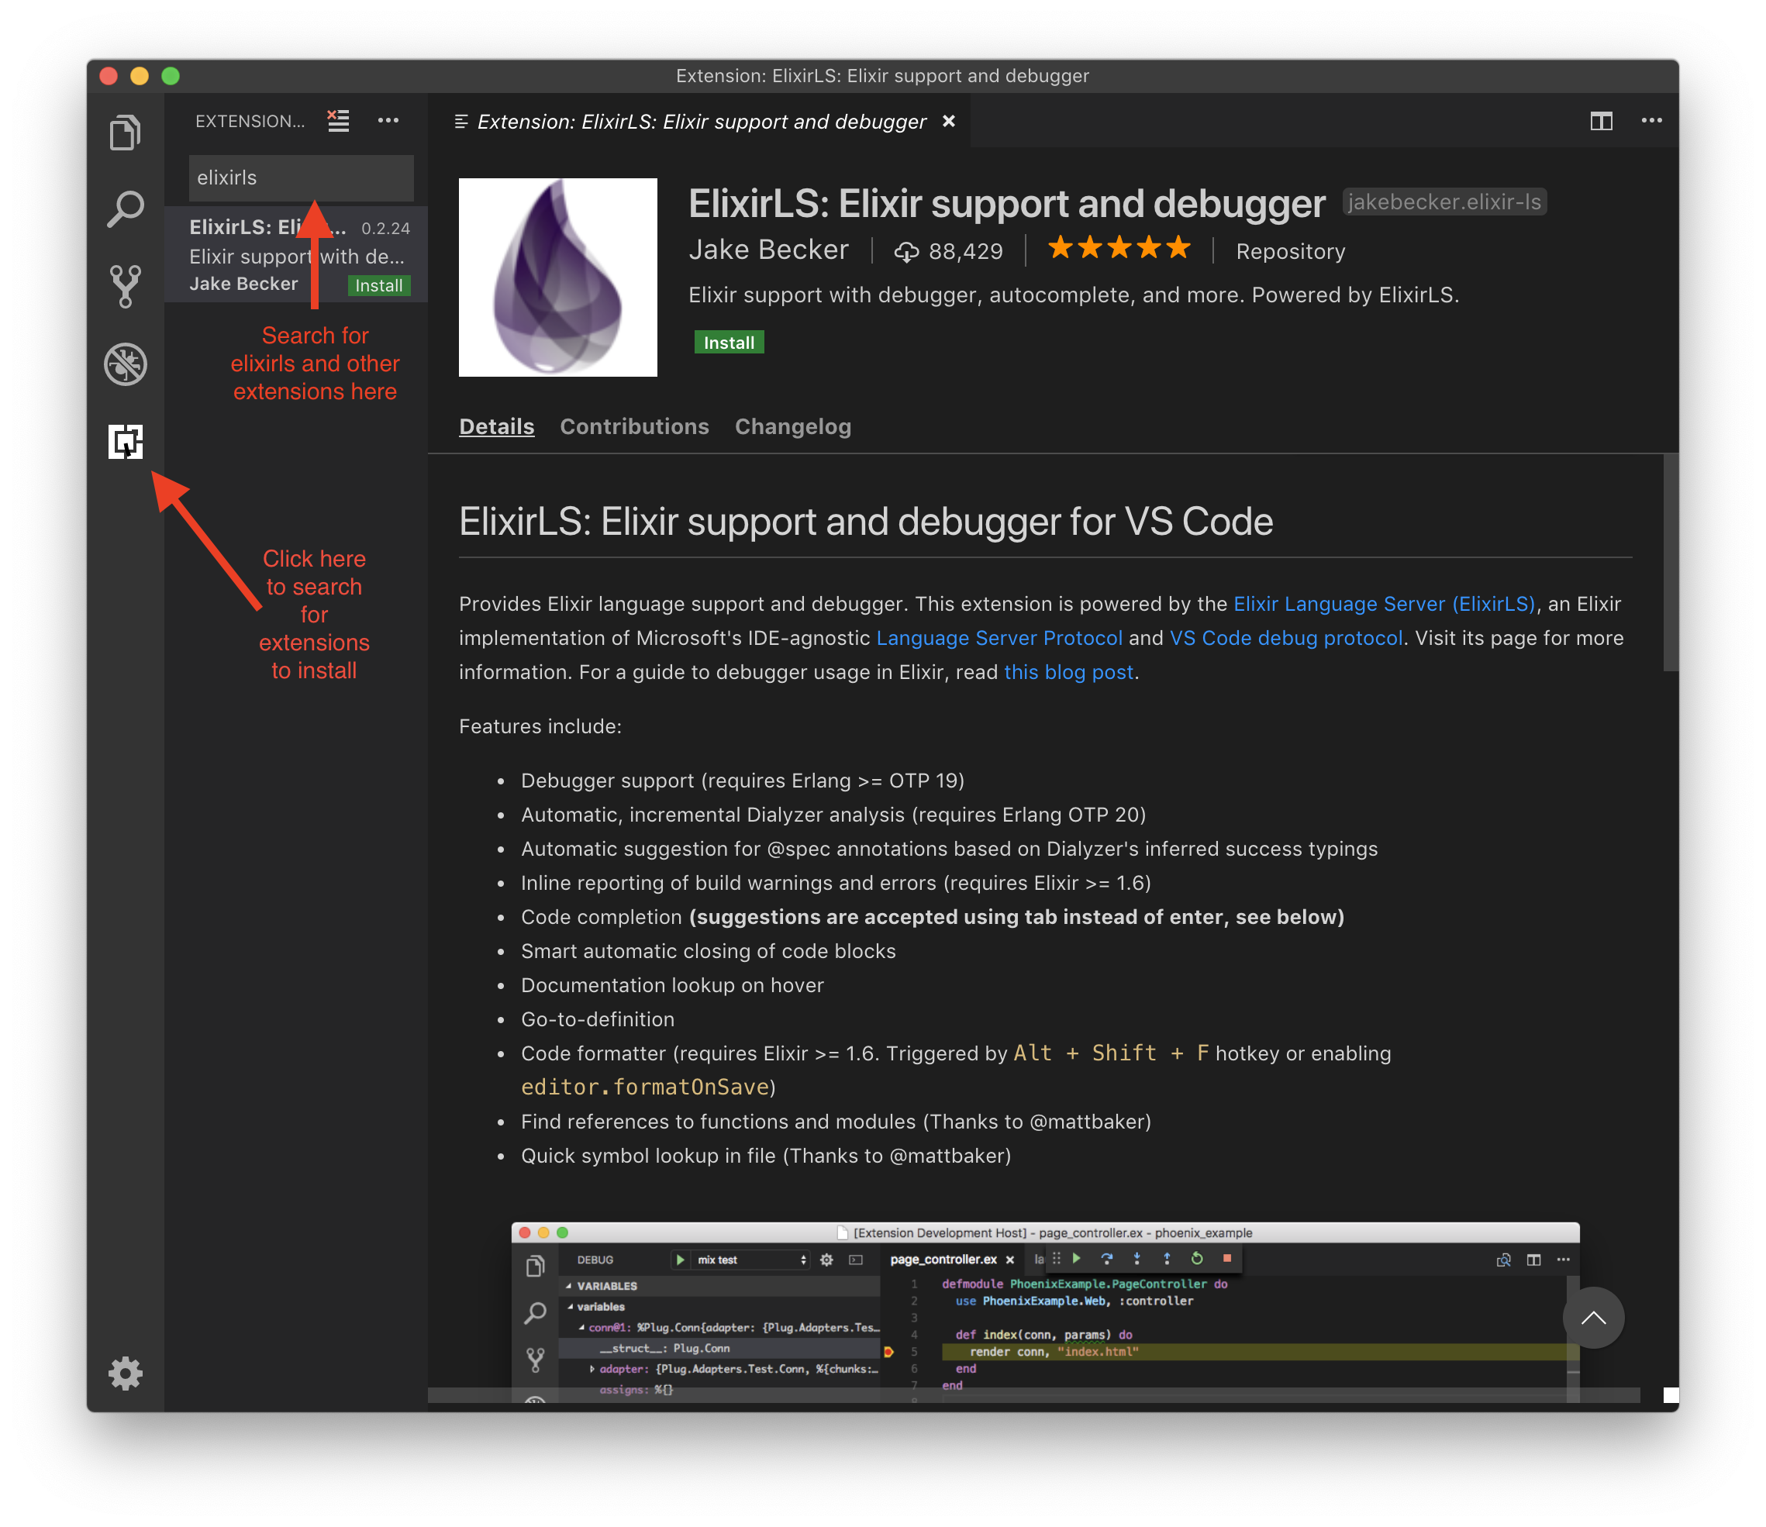The image size is (1766, 1527).
Task: Open the Explorer files icon
Action: pos(126,133)
